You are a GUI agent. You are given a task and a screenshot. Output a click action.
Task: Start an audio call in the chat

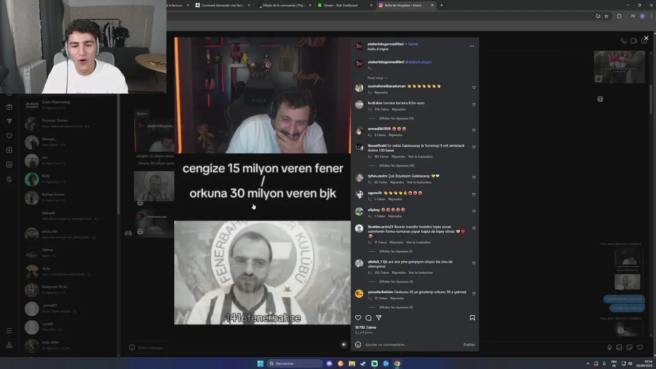[623, 41]
